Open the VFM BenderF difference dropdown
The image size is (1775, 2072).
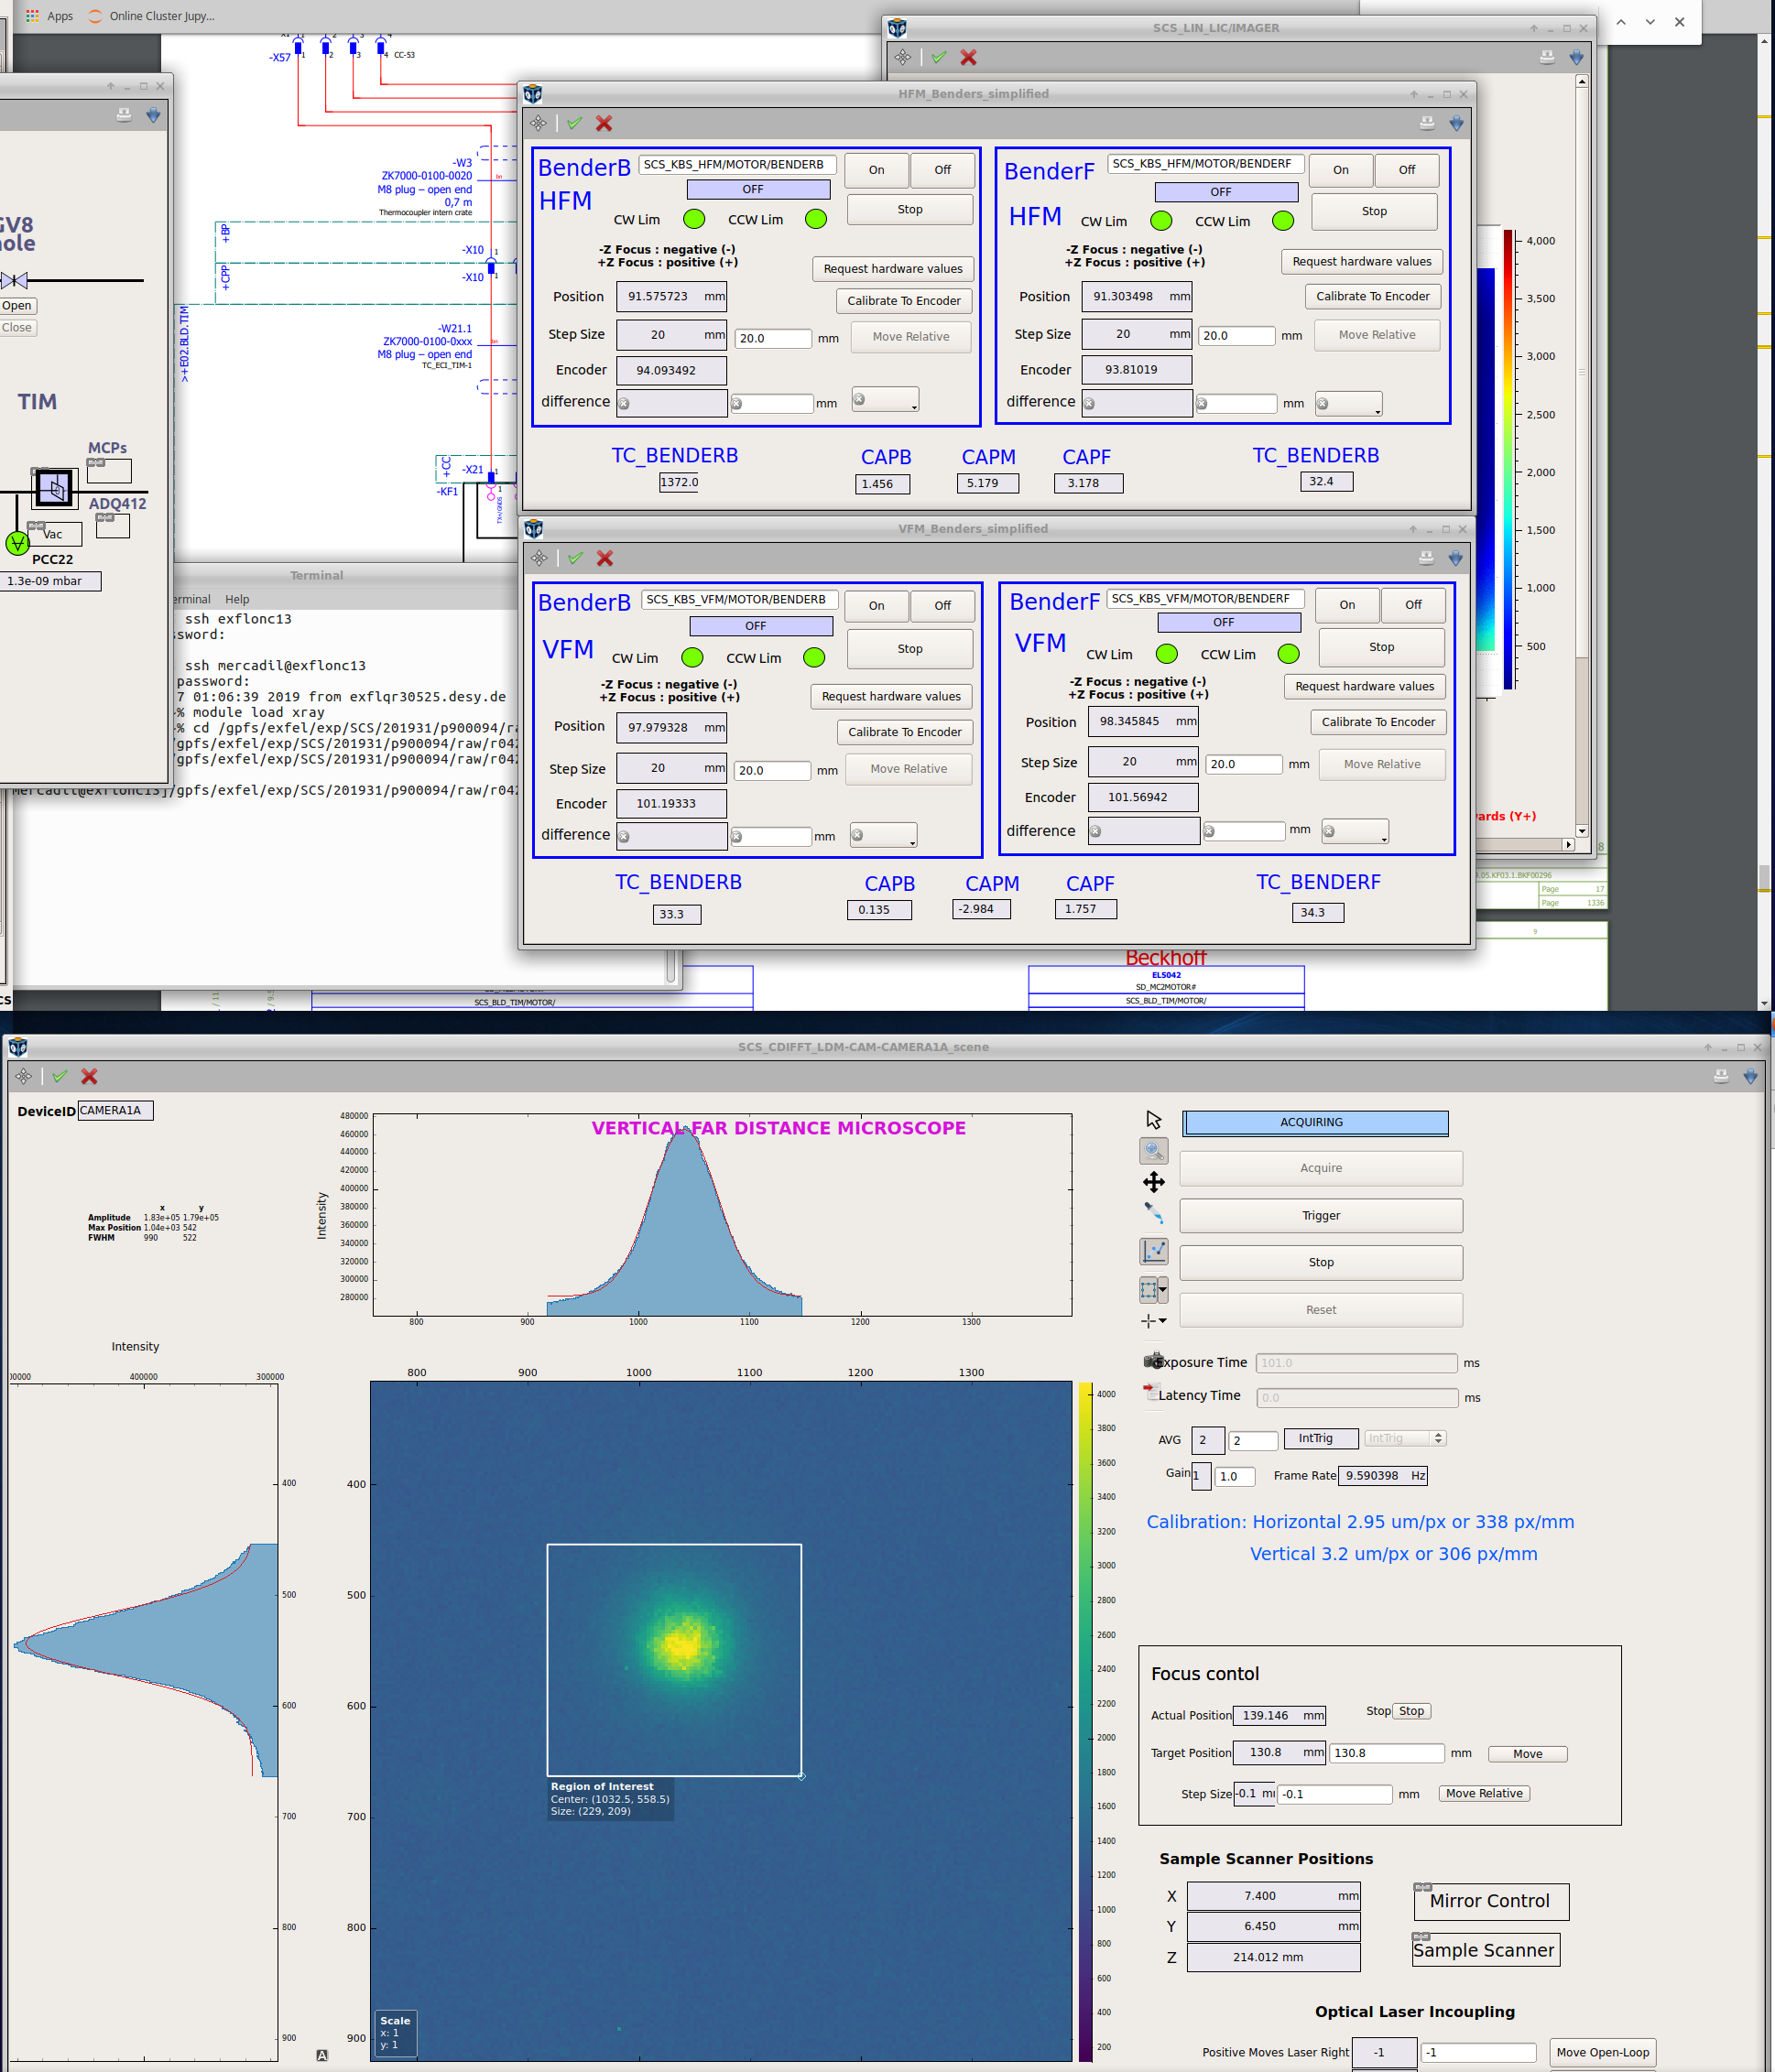click(x=1355, y=831)
